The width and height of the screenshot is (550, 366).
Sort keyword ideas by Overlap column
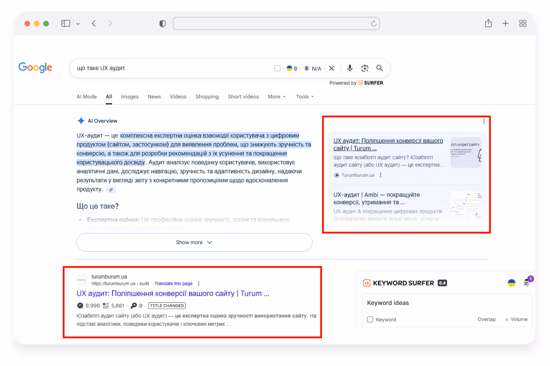click(486, 319)
